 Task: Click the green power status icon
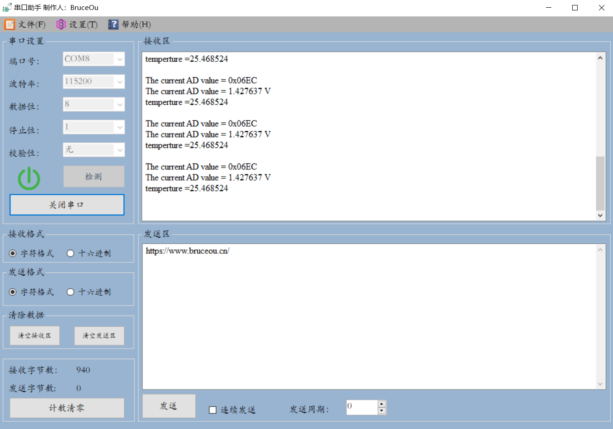[x=29, y=178]
